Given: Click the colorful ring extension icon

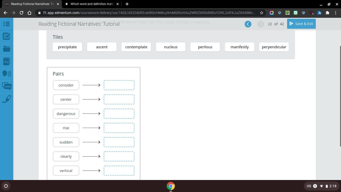Looking at the screenshot, I should (x=272, y=13).
